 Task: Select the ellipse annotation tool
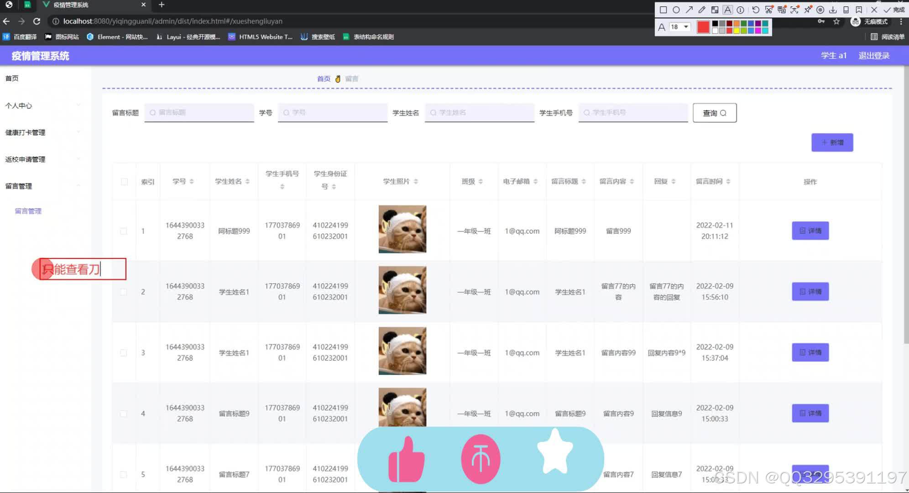pos(676,10)
